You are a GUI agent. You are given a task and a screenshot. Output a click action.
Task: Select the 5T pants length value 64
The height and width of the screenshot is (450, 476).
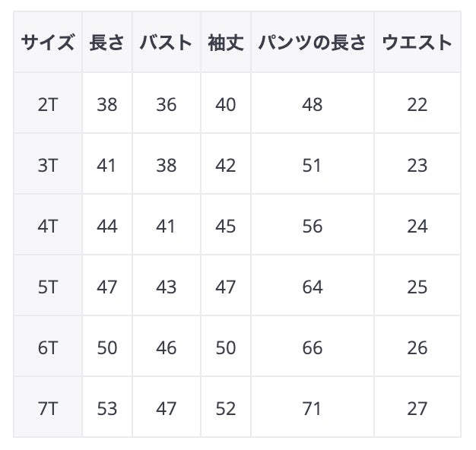tap(313, 287)
